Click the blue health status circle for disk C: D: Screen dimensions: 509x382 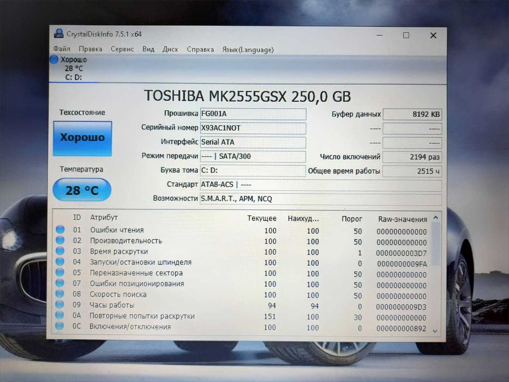pyautogui.click(x=54, y=59)
